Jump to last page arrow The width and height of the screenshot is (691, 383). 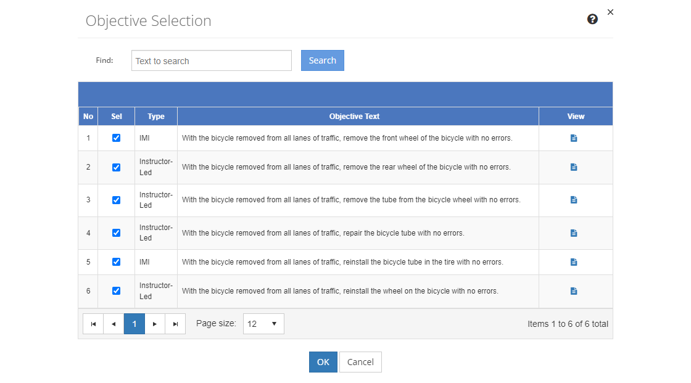175,324
